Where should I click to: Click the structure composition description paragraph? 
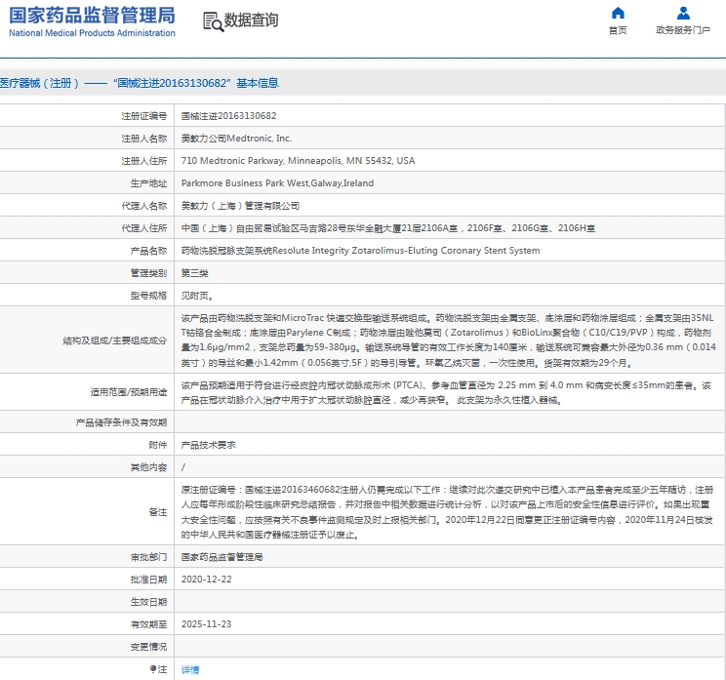pyautogui.click(x=448, y=340)
